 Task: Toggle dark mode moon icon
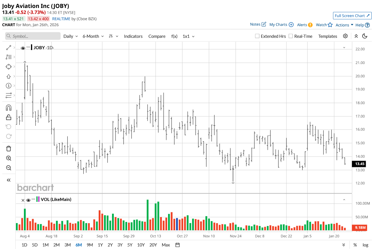coord(365,36)
